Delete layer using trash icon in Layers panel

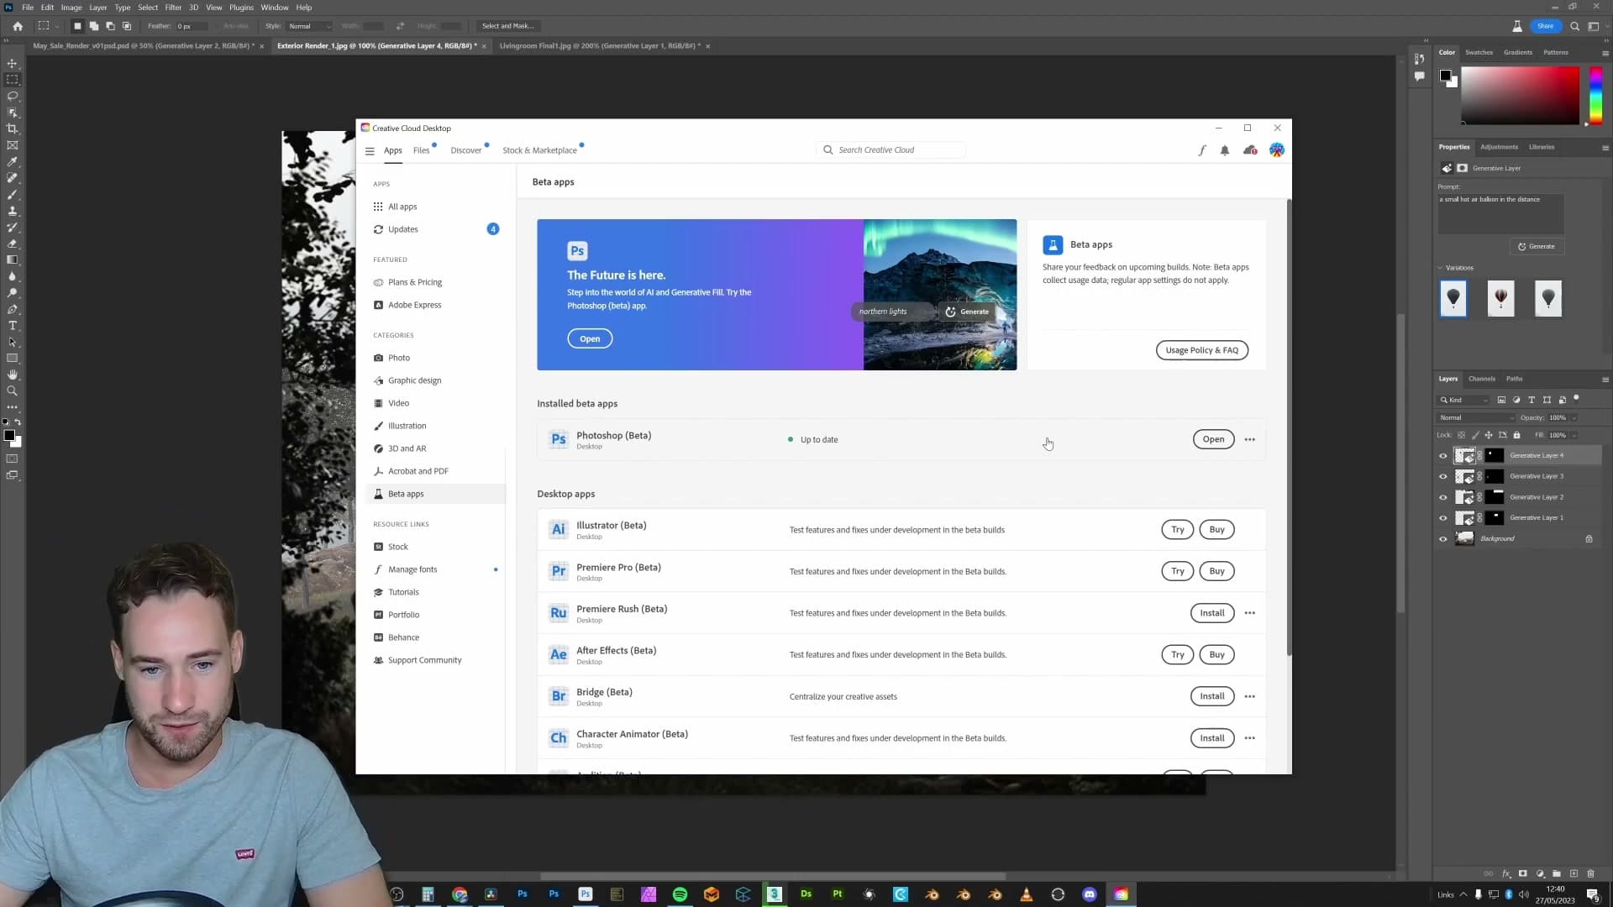click(x=1590, y=873)
